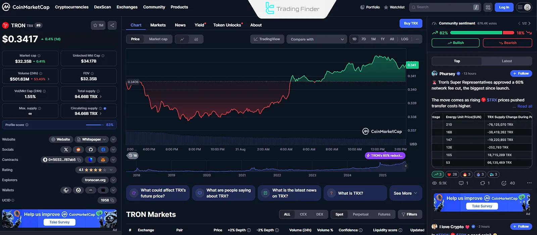Expand the Socials row chevron
This screenshot has width=537, height=235.
pos(113,149)
